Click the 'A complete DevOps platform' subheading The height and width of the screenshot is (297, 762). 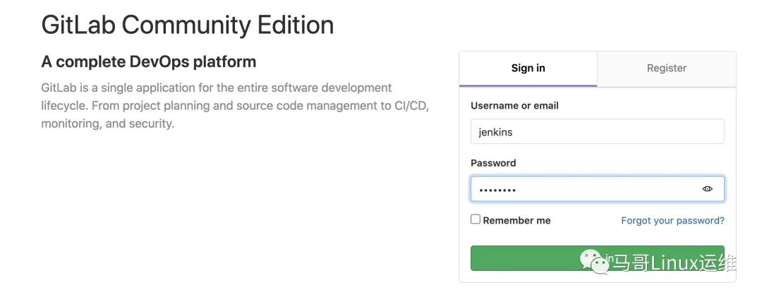pos(149,62)
